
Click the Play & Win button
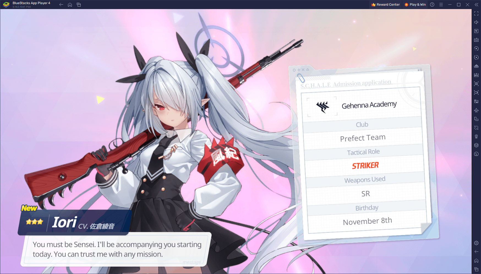click(415, 4)
